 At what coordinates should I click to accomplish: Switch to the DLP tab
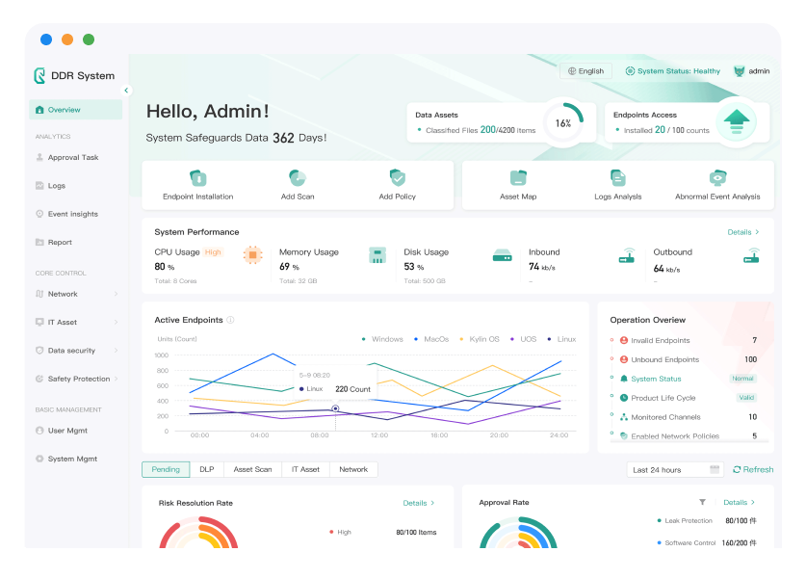coord(207,469)
